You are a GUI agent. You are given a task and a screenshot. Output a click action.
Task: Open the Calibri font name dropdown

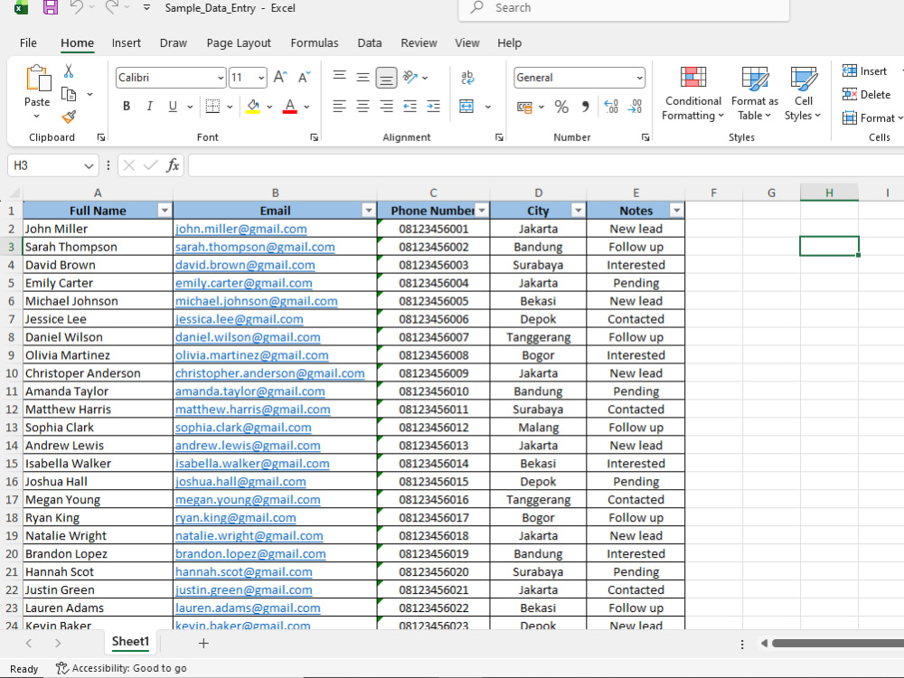point(221,78)
